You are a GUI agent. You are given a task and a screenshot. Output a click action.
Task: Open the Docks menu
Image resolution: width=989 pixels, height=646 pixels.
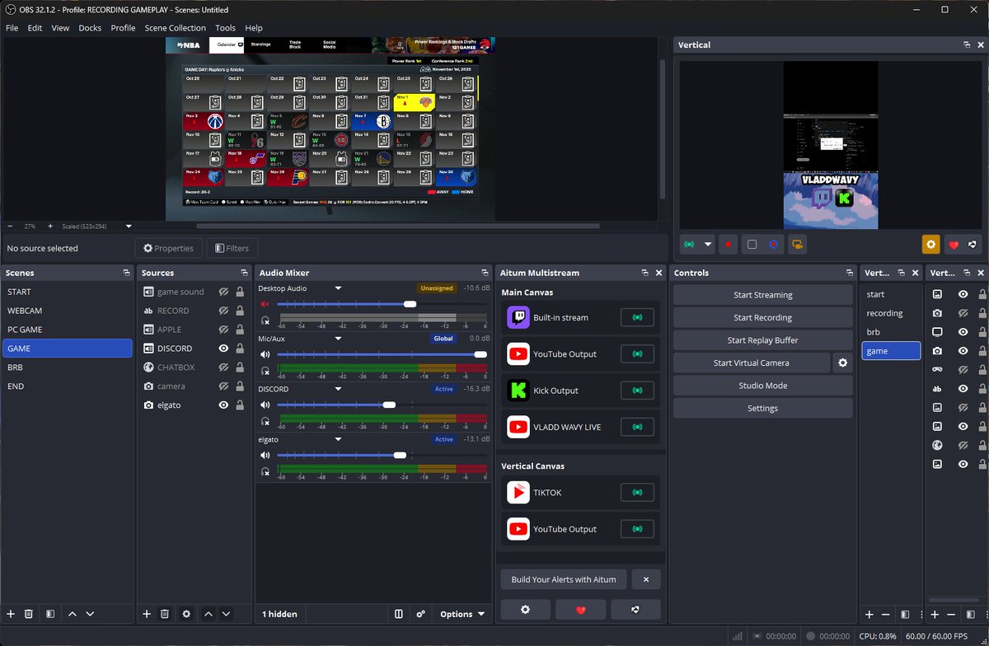[90, 28]
